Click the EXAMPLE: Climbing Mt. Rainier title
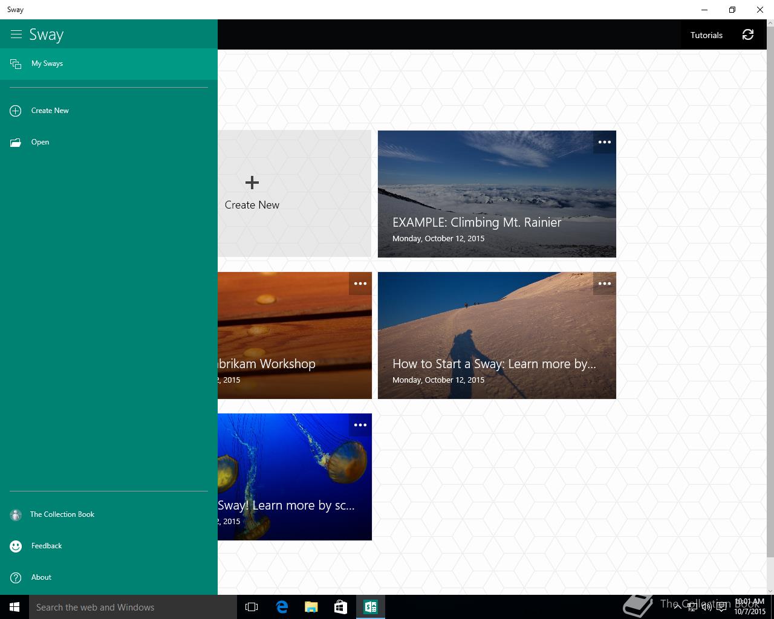Screen dimensions: 774x619 tap(477, 222)
